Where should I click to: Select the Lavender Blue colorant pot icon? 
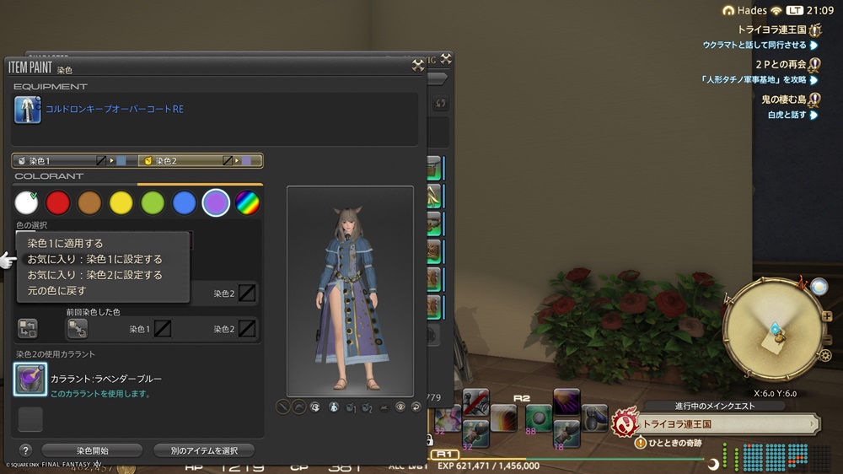30,379
